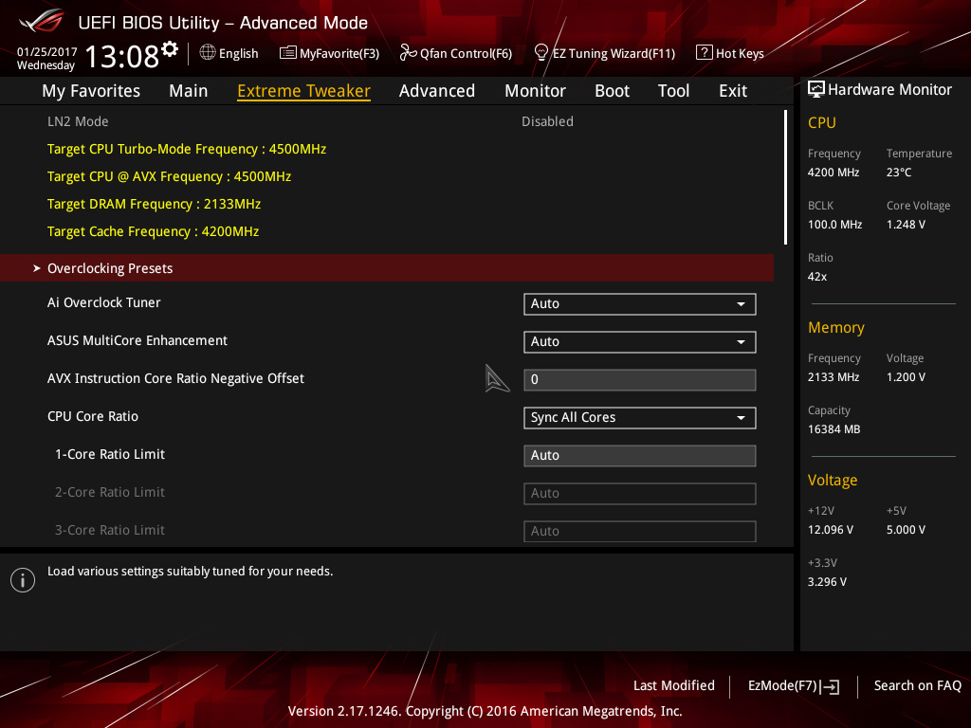Click the Hot Keys question mark icon

coord(704,53)
